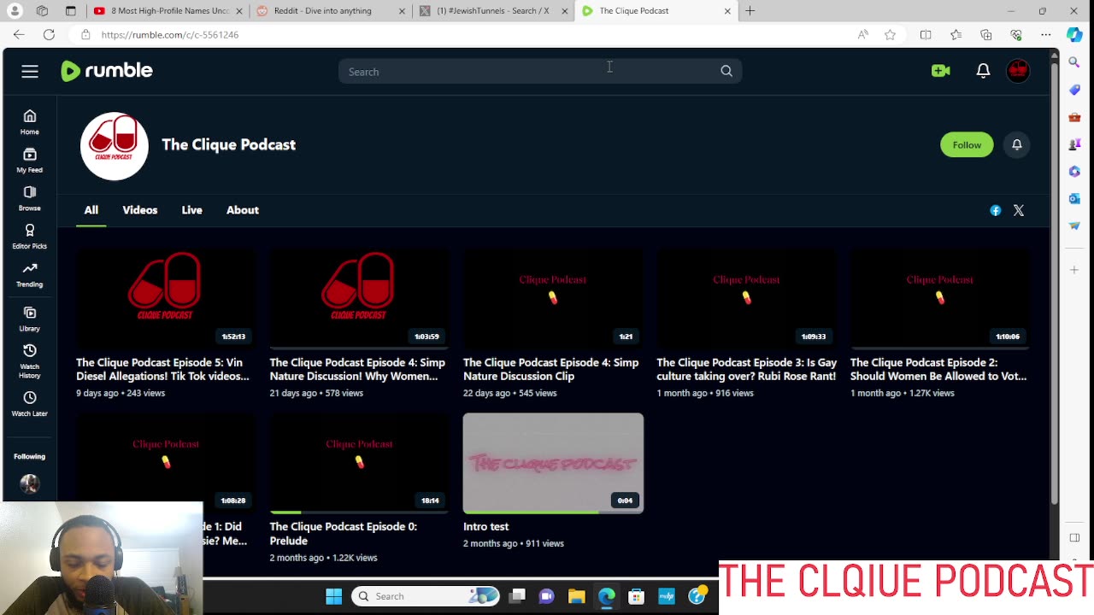Reload the page with the refresh icon
Viewport: 1094px width, 615px height.
(x=49, y=34)
